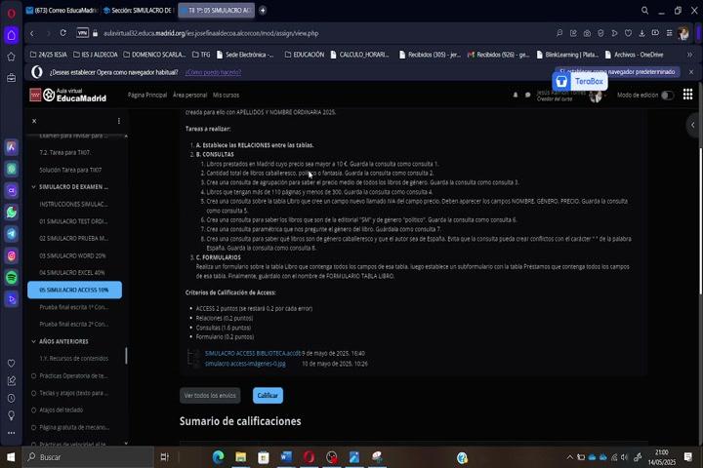Open WhatsApp in the Opera sidebar
The image size is (703, 468).
pos(11,212)
